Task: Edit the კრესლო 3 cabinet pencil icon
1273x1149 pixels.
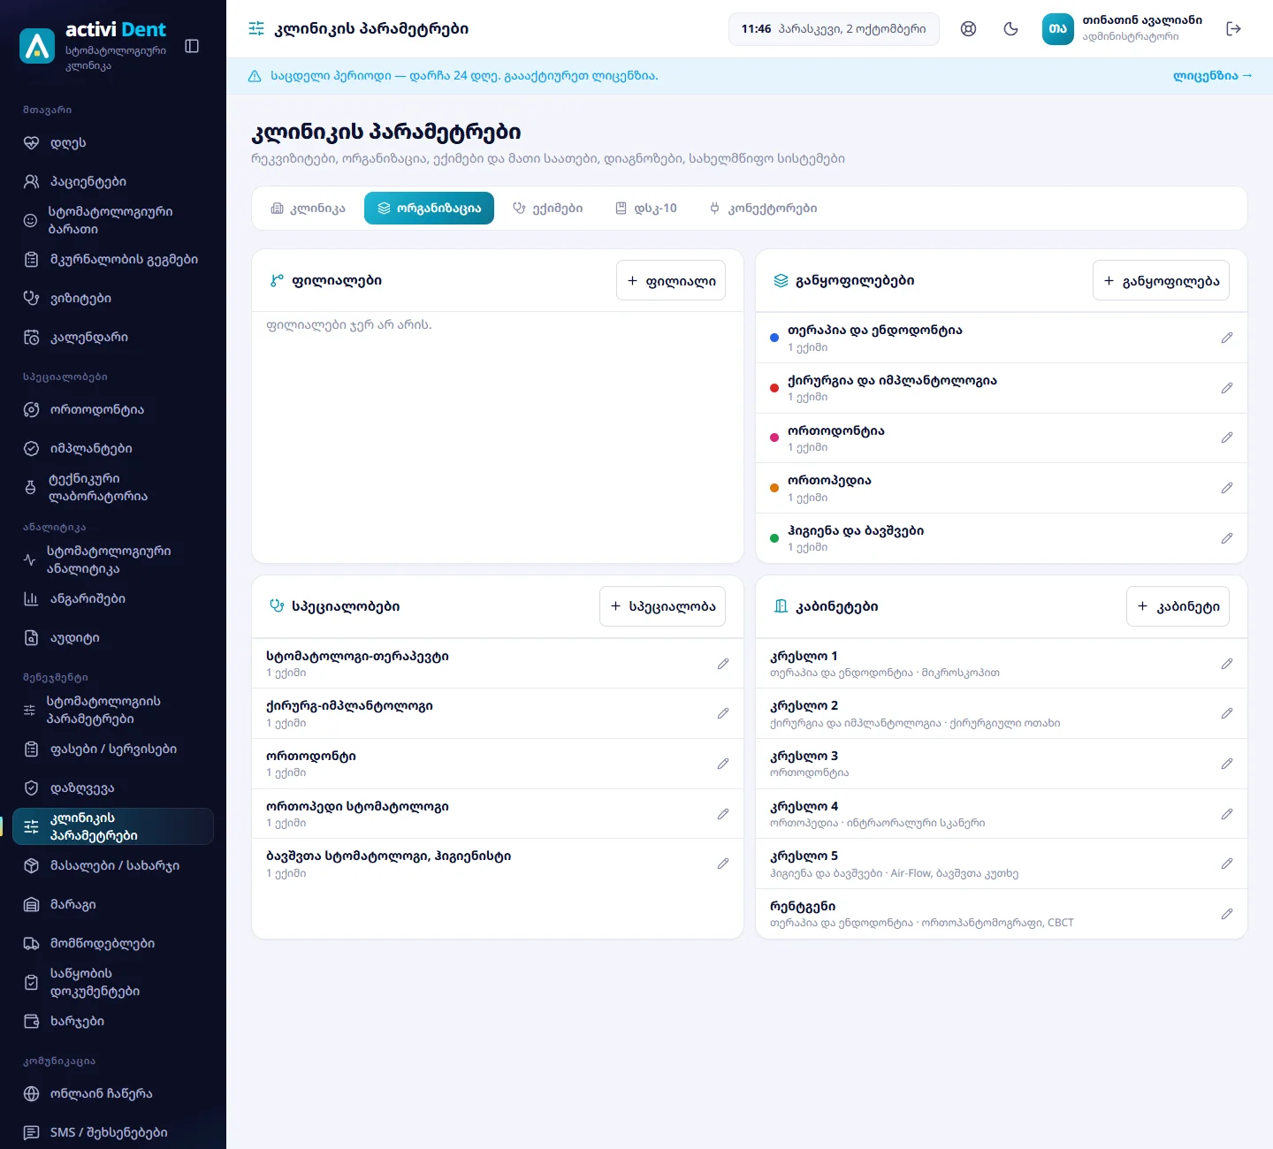Action: 1227,764
